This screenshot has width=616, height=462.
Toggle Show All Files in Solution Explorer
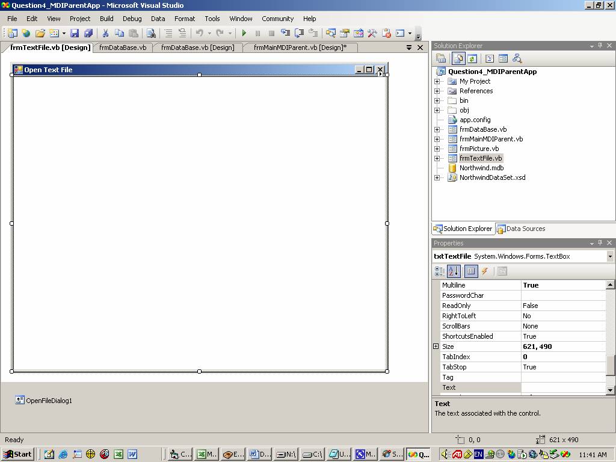(x=458, y=59)
